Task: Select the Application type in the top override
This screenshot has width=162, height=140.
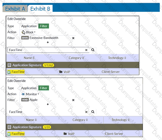Action: [29, 26]
